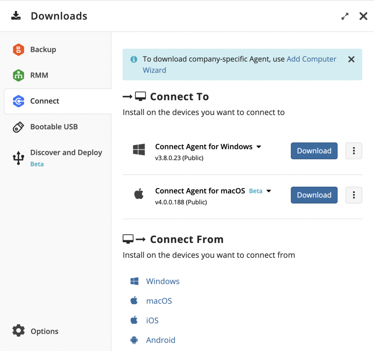Click the Beta tag beside macOS agent

255,191
